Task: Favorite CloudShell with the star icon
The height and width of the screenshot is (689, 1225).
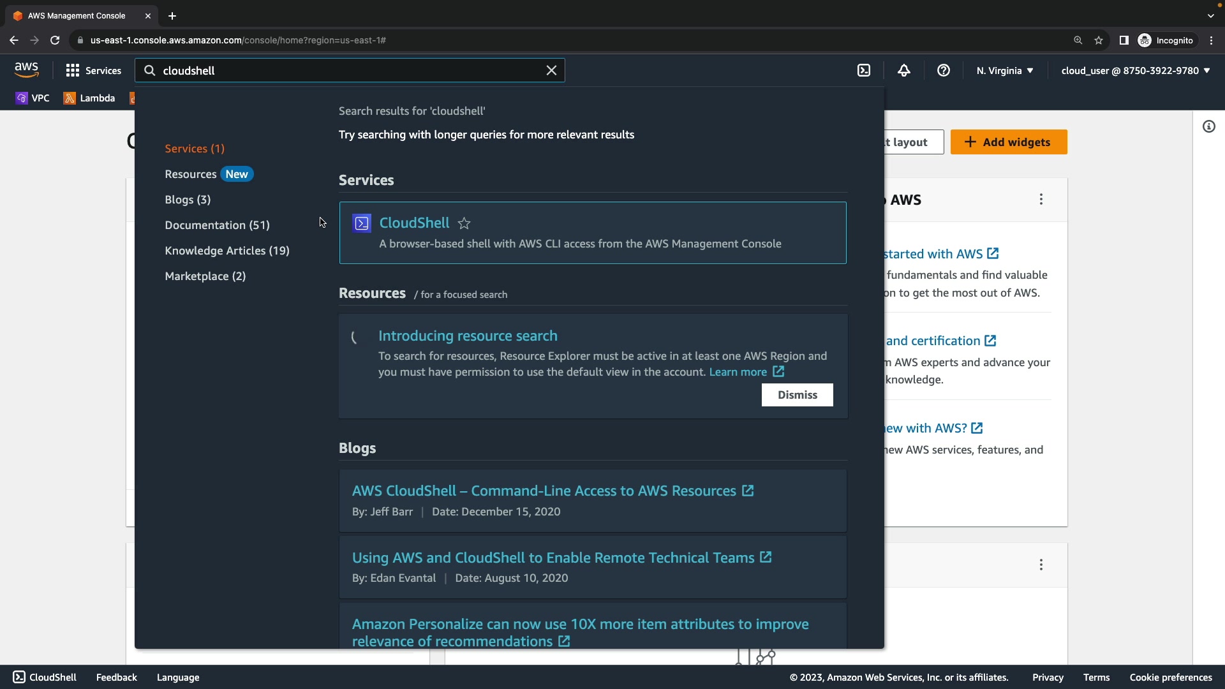Action: 464,223
